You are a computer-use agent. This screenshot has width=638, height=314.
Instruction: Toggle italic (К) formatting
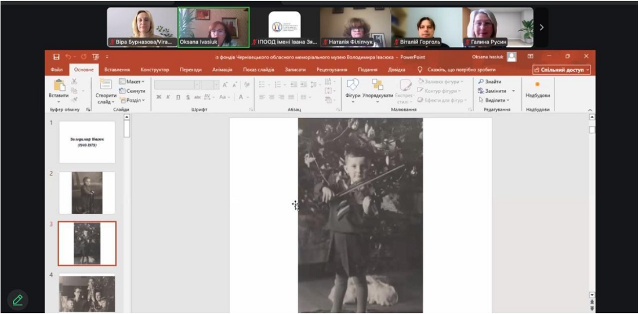[x=168, y=97]
